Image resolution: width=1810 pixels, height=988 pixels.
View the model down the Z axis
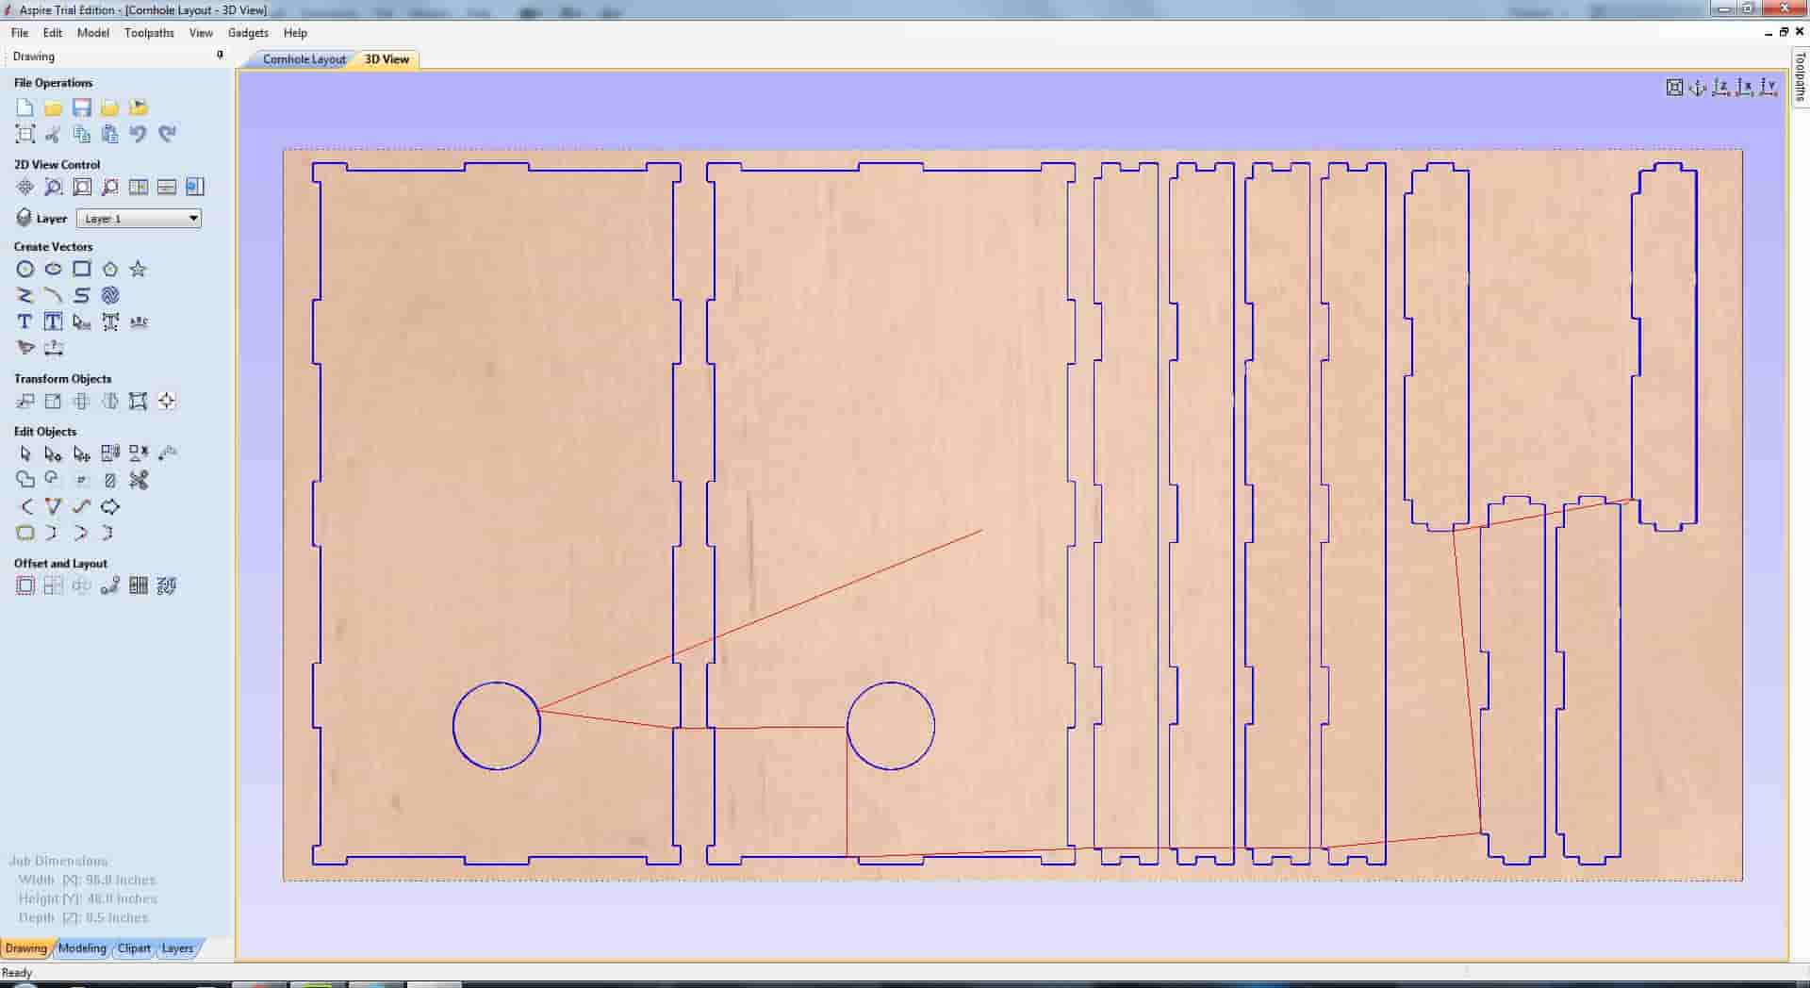point(1721,88)
